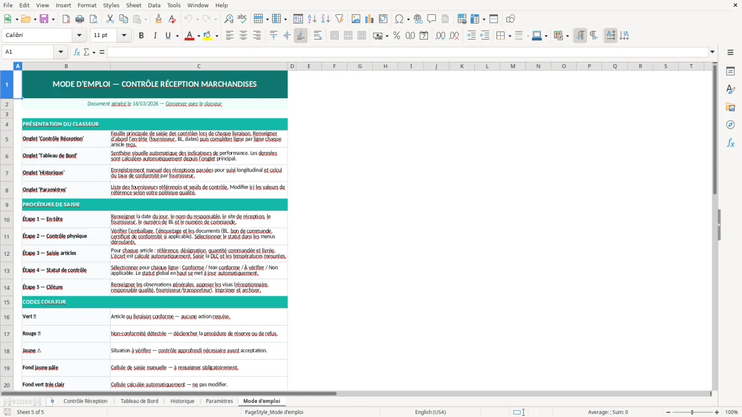Click the Copy icon
Screen dimensions: 742x417
click(x=124, y=19)
